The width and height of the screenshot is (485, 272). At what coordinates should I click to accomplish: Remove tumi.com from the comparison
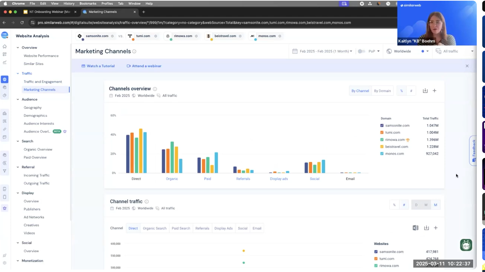(156, 36)
